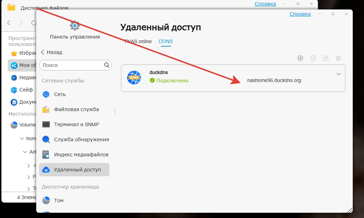364x218 pixels.
Task: Click nashome96.duckdns.org hostname text
Action: click(274, 80)
